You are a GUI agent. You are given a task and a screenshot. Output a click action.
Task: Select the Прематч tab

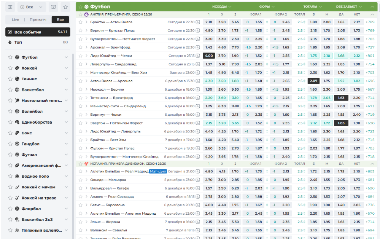pyautogui.click(x=38, y=19)
